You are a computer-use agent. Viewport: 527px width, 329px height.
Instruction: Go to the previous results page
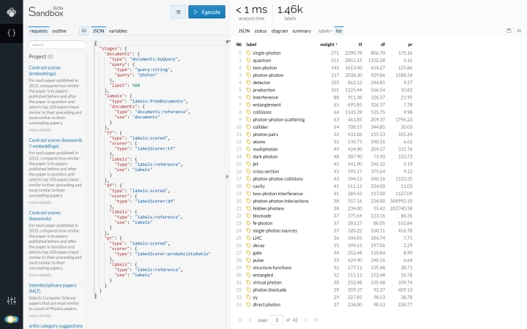coord(250,320)
